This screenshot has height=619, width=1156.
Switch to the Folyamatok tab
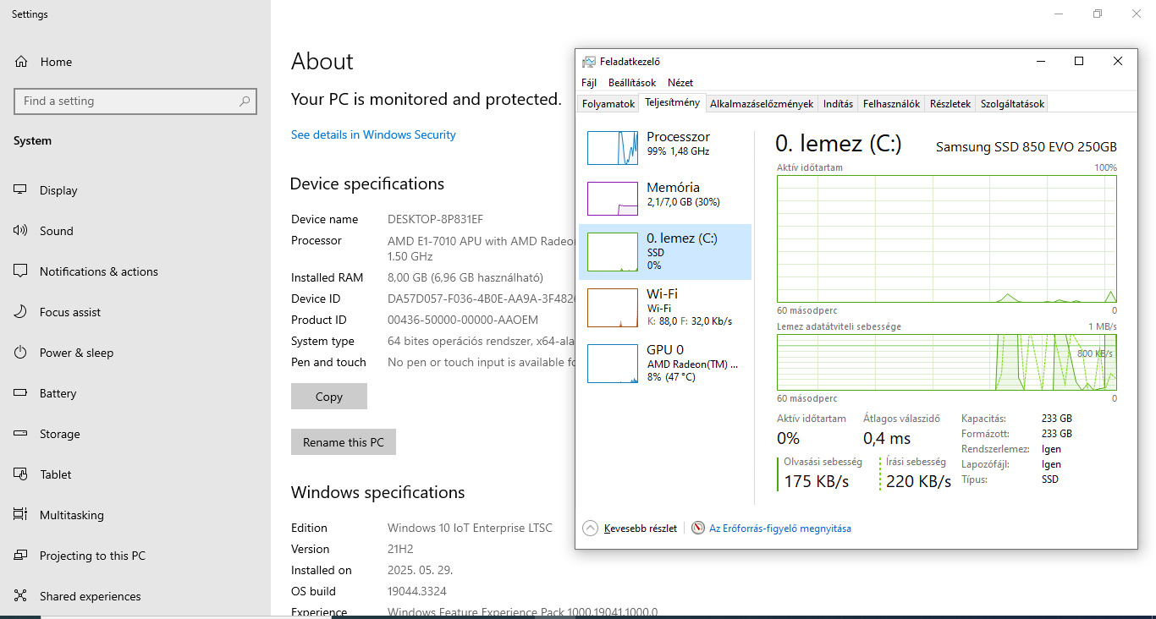tap(608, 104)
